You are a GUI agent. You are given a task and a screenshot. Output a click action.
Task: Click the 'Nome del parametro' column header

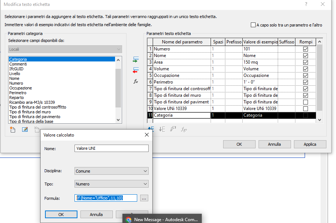click(182, 42)
